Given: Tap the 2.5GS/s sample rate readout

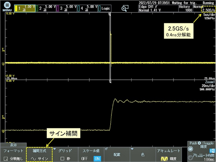Looking at the screenshot, I should (x=209, y=10).
